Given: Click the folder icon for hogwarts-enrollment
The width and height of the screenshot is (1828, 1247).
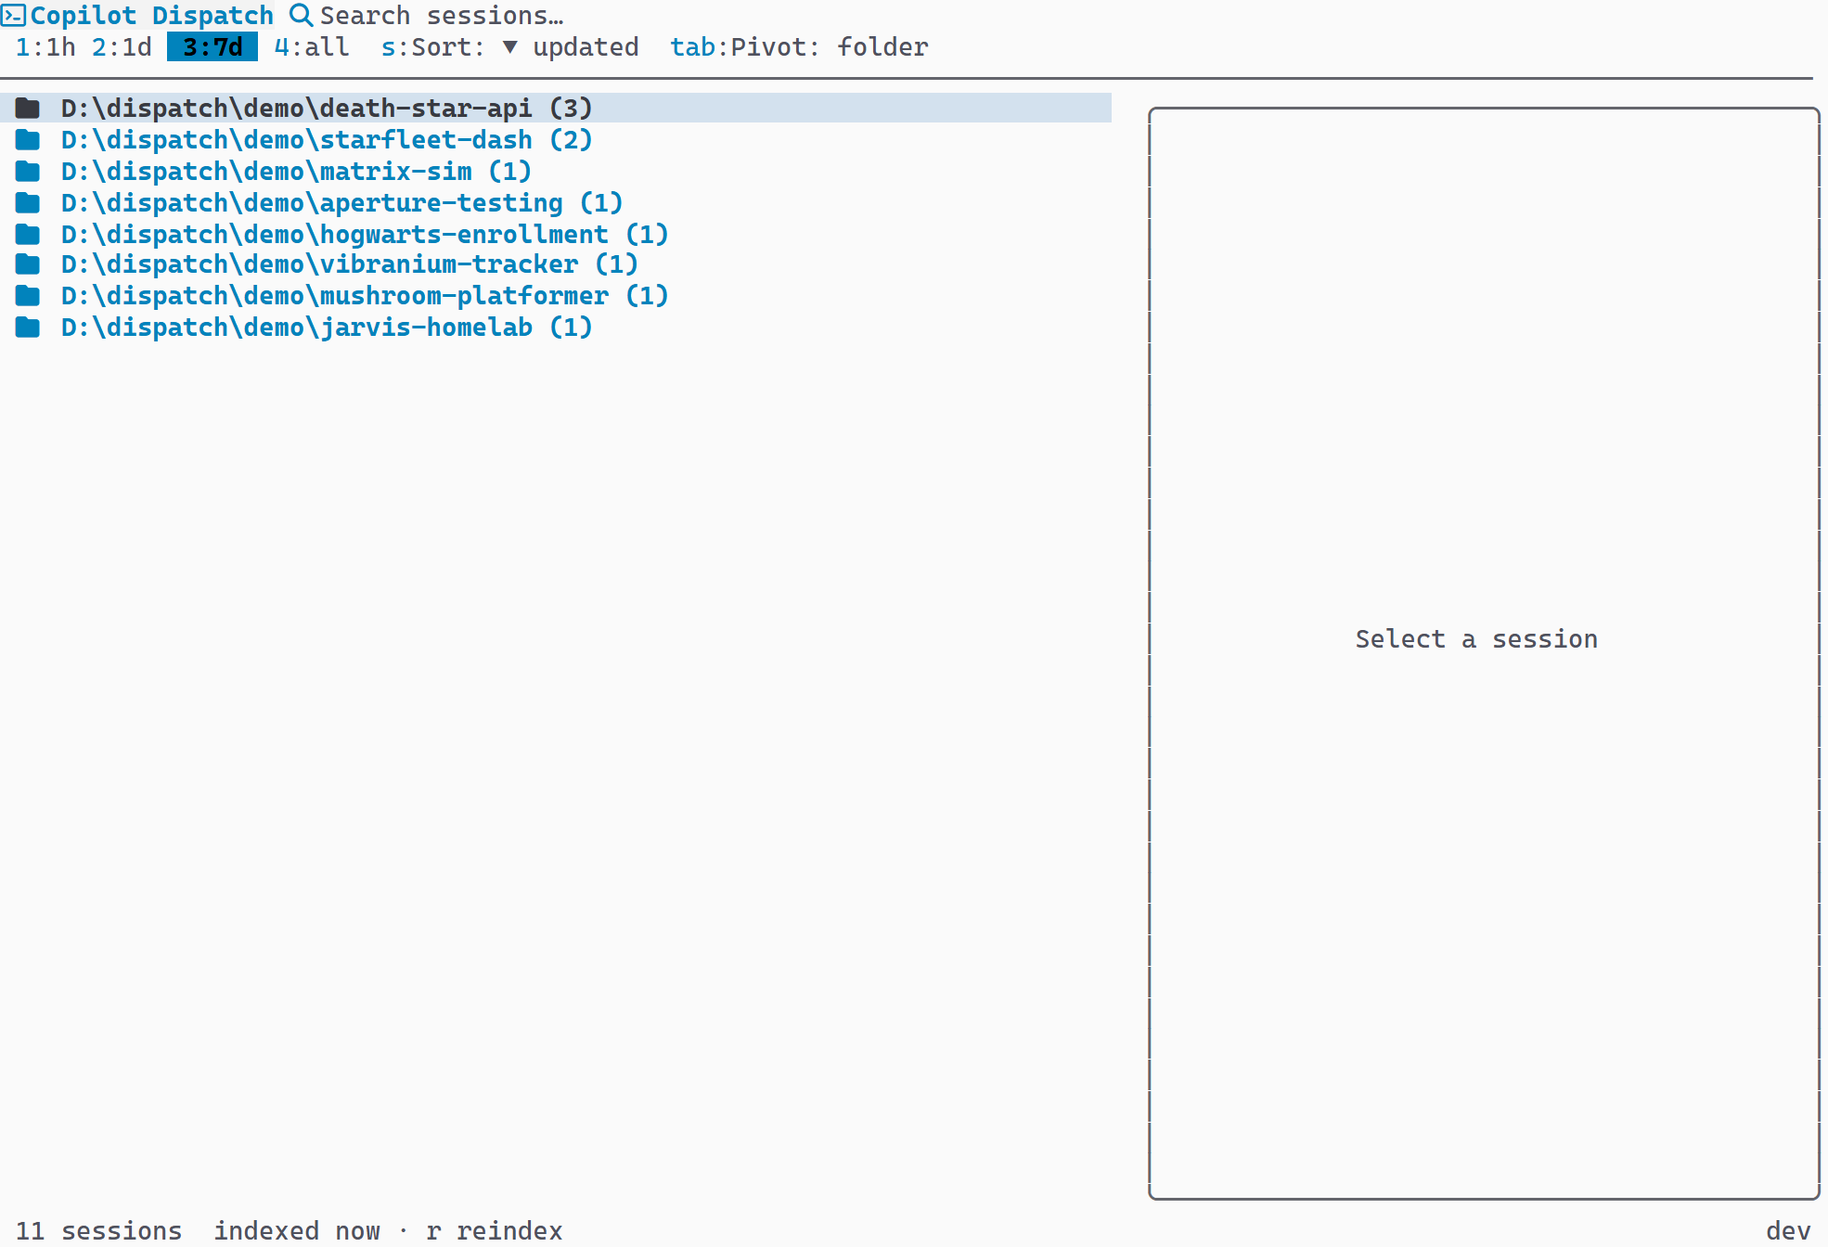Looking at the screenshot, I should 27,234.
